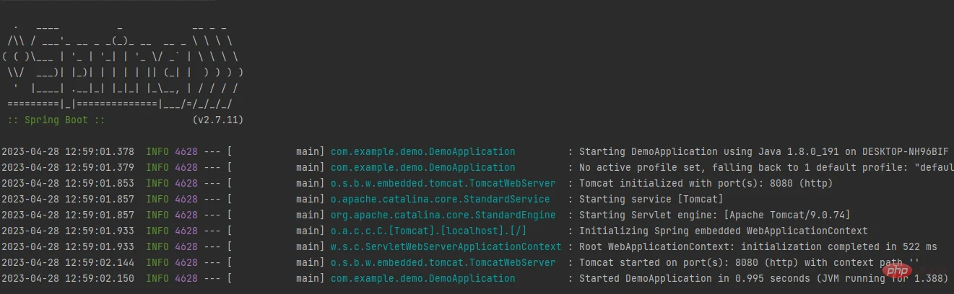Click the final 12:59:02.150 timestamp
This screenshot has width=954, height=294.
pos(68,278)
